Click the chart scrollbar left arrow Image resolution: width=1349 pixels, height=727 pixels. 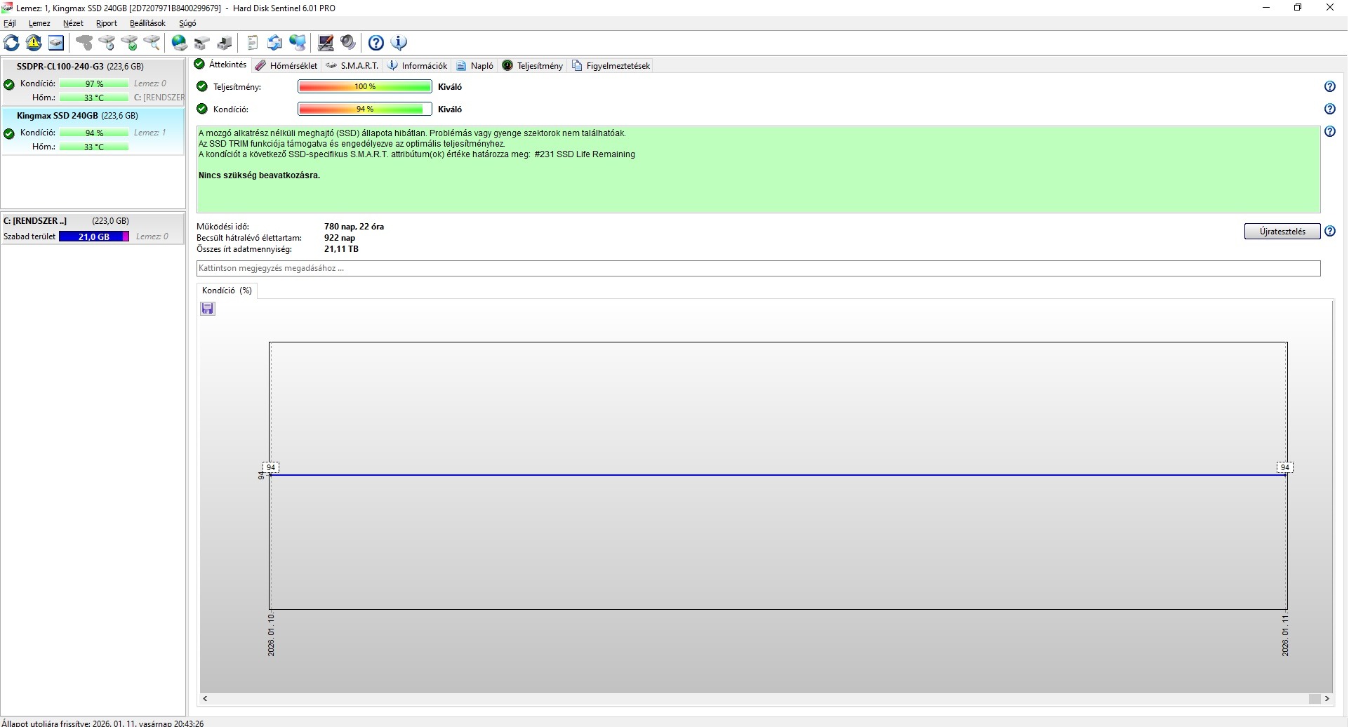(205, 699)
